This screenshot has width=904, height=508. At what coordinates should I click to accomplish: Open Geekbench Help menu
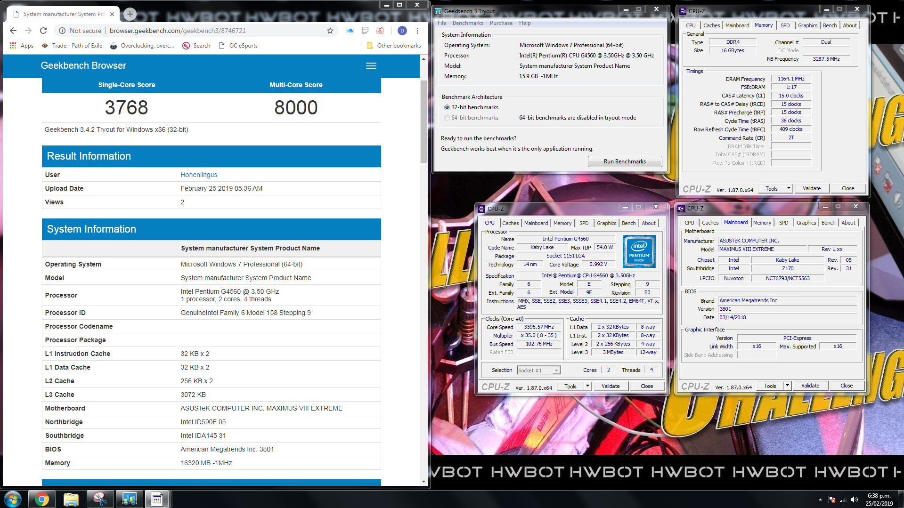pos(525,23)
